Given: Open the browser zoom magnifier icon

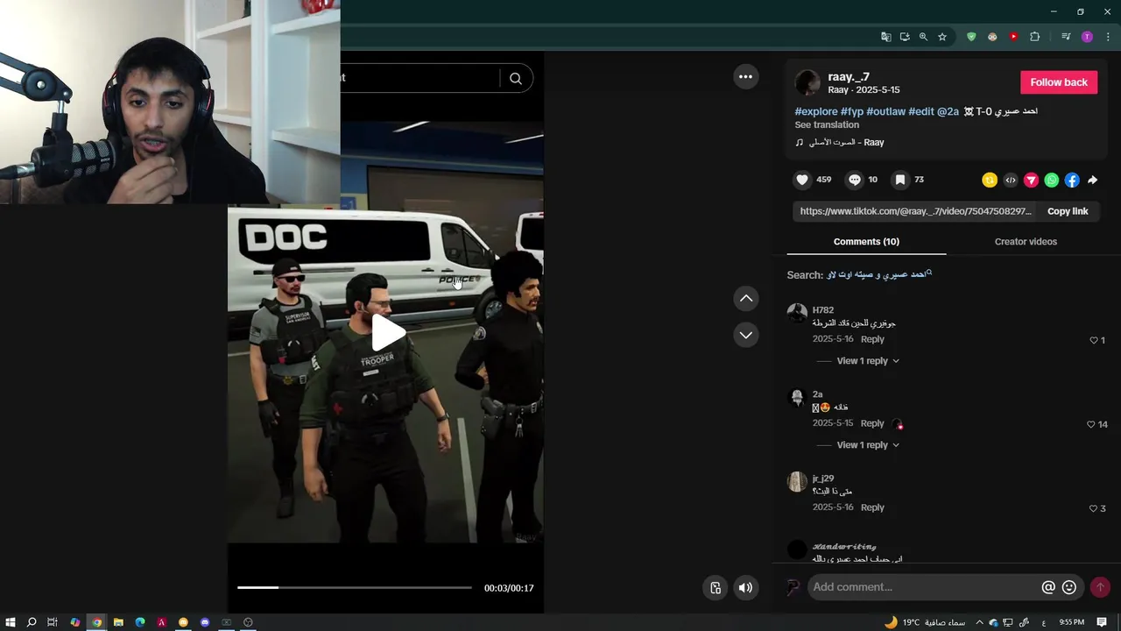Looking at the screenshot, I should click(x=923, y=37).
